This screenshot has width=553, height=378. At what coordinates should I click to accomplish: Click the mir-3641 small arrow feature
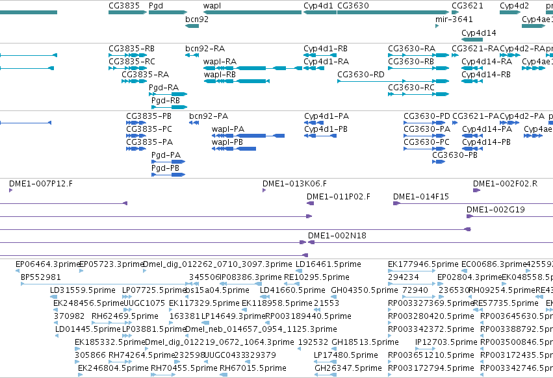437,26
